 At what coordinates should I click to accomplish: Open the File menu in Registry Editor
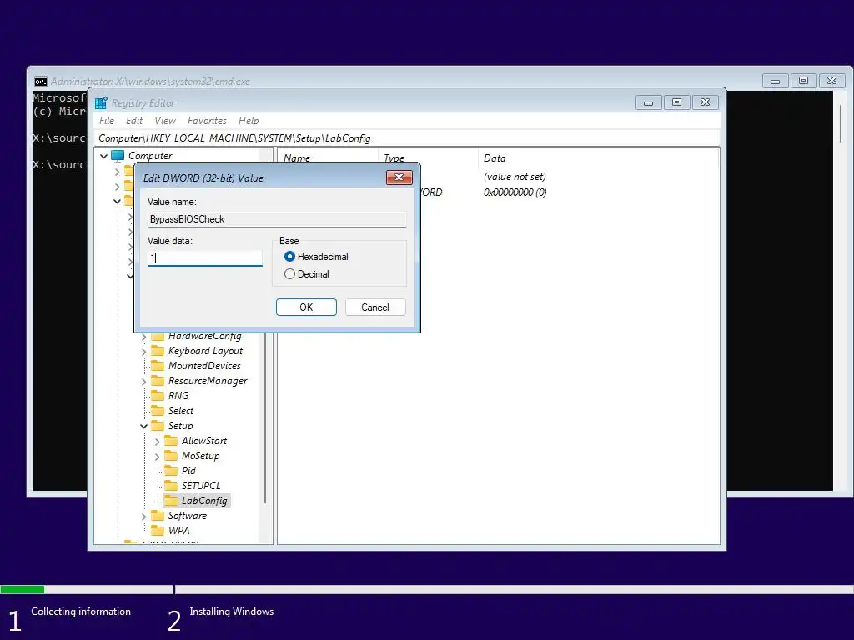pyautogui.click(x=107, y=121)
